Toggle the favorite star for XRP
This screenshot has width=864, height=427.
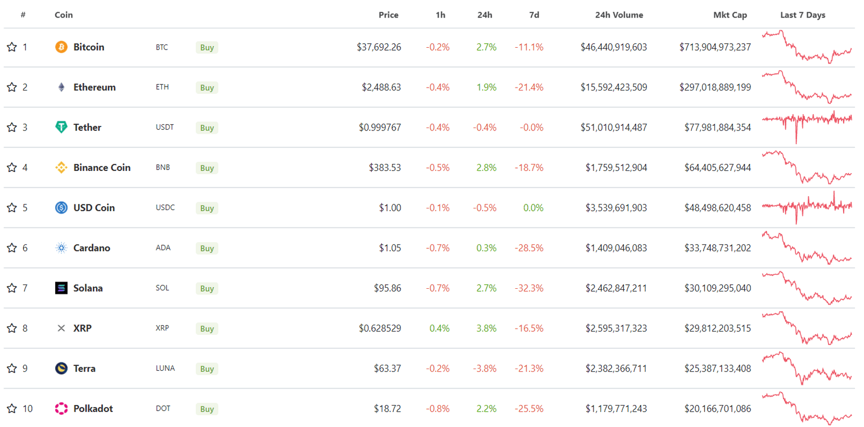[x=12, y=328]
